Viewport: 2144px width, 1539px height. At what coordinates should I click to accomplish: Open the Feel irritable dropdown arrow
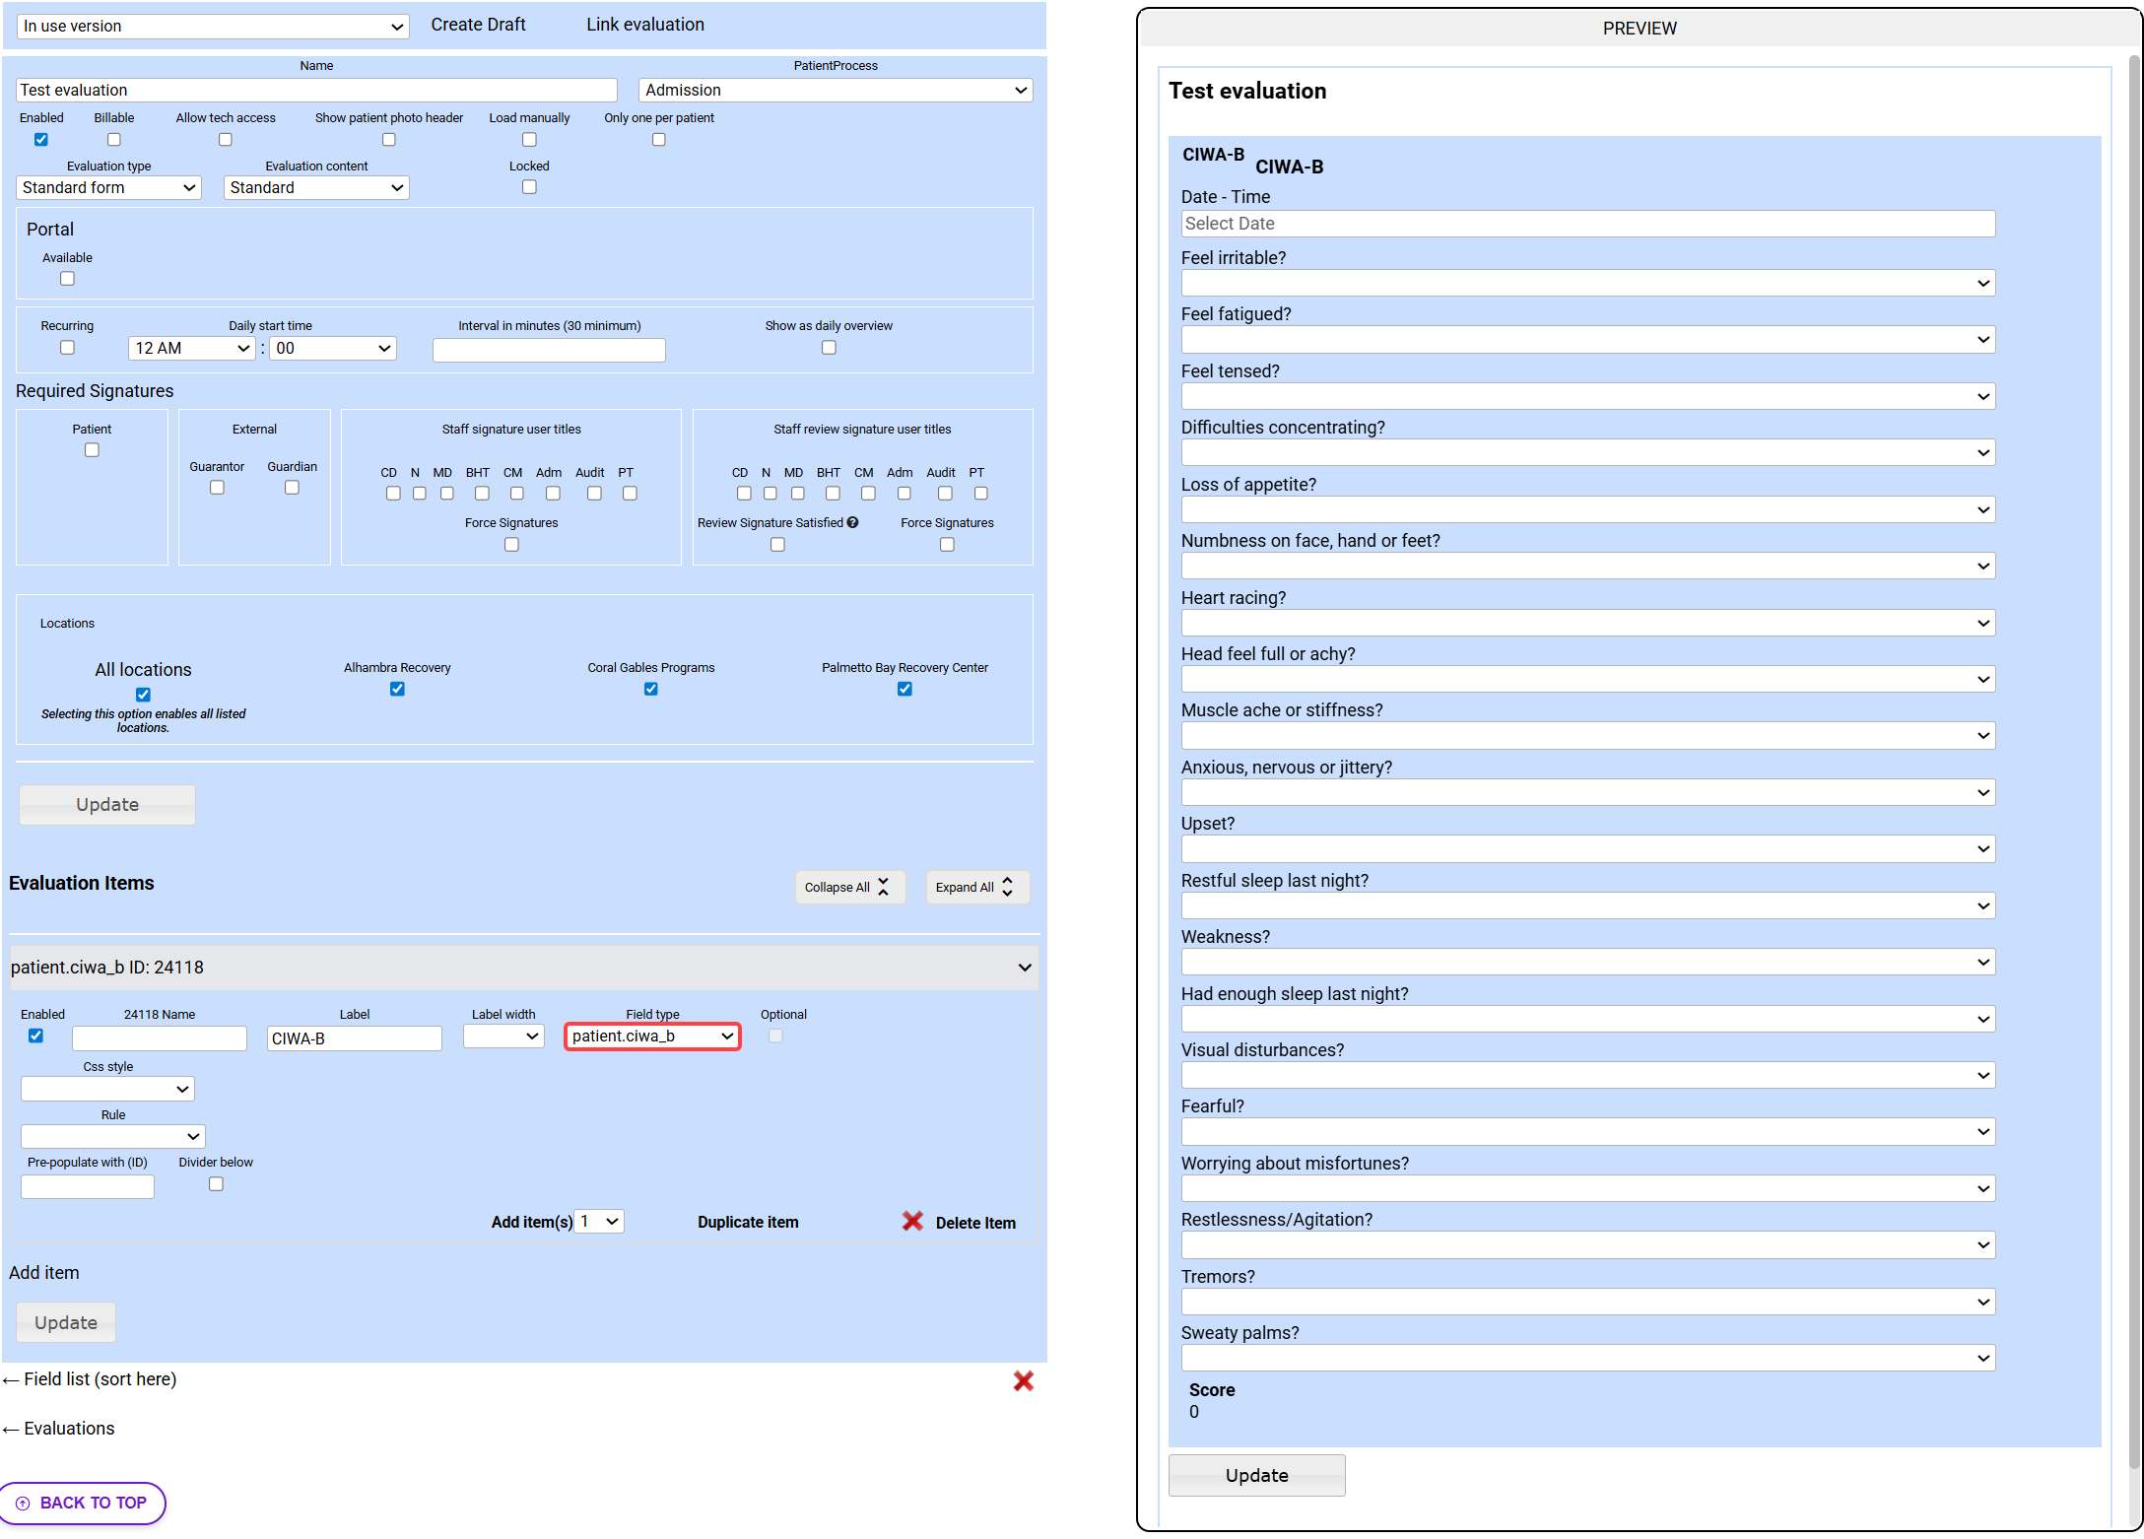click(x=1982, y=284)
